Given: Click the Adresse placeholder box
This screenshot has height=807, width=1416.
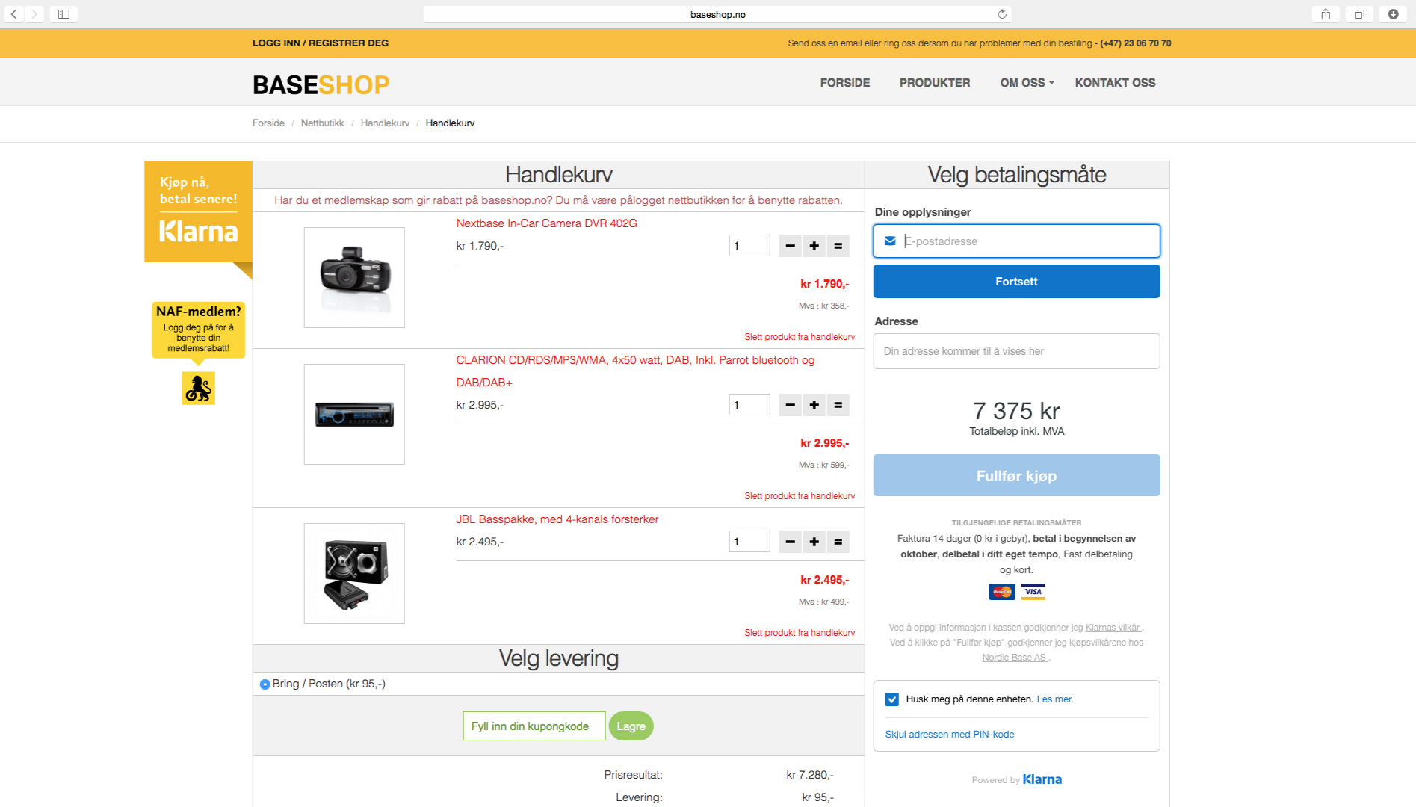Looking at the screenshot, I should [x=1016, y=351].
